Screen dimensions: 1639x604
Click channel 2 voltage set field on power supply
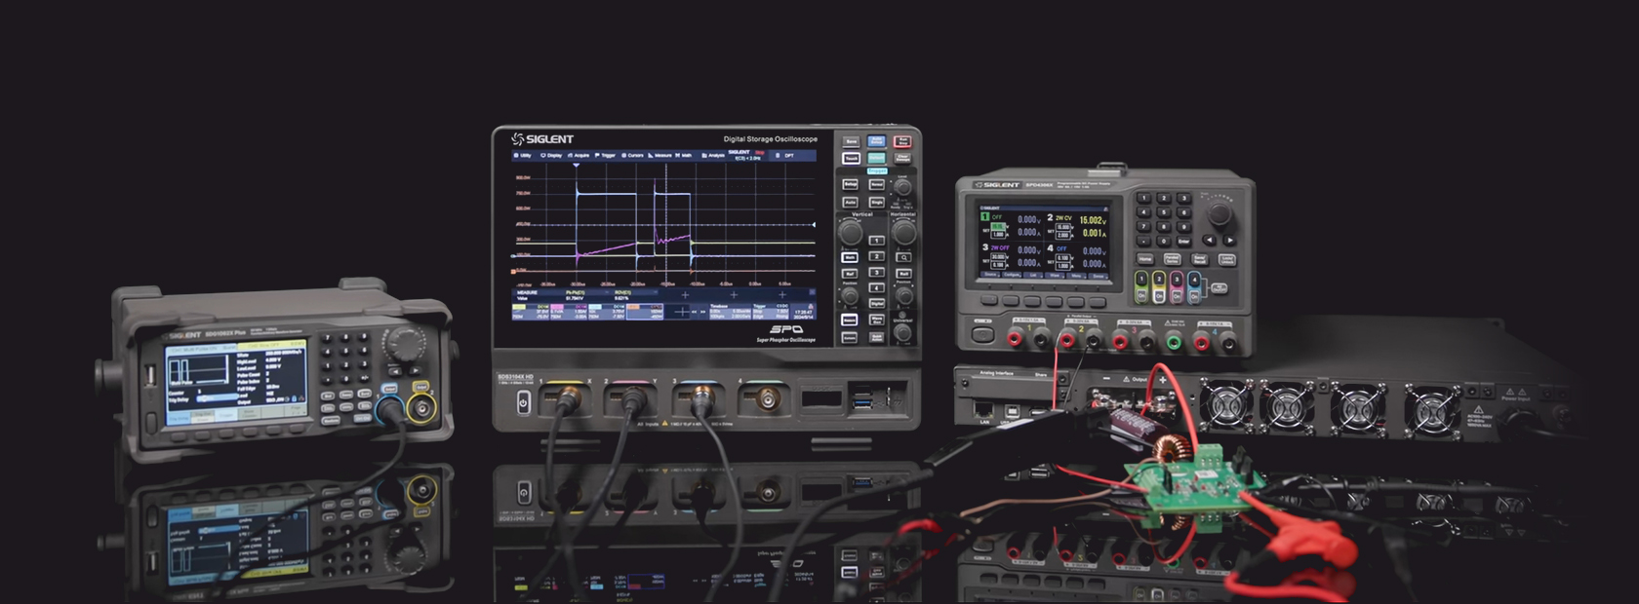pos(1062,227)
